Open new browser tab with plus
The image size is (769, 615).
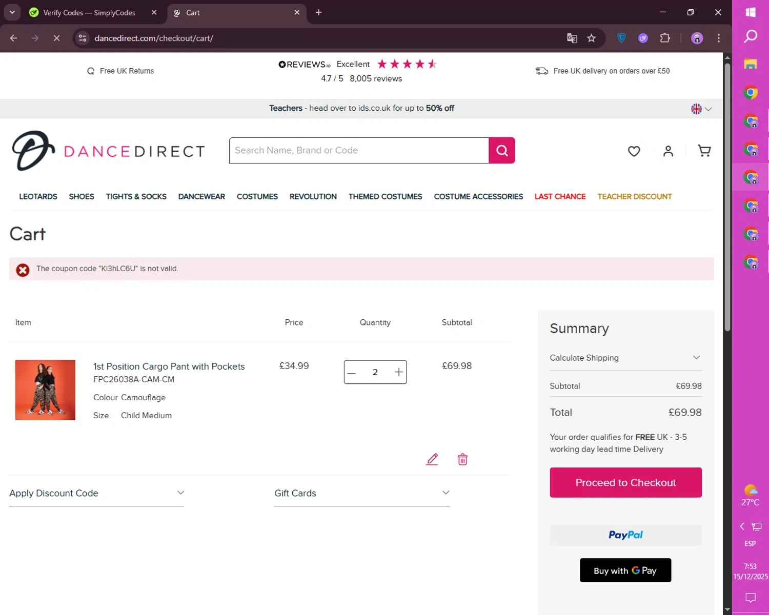pos(318,12)
